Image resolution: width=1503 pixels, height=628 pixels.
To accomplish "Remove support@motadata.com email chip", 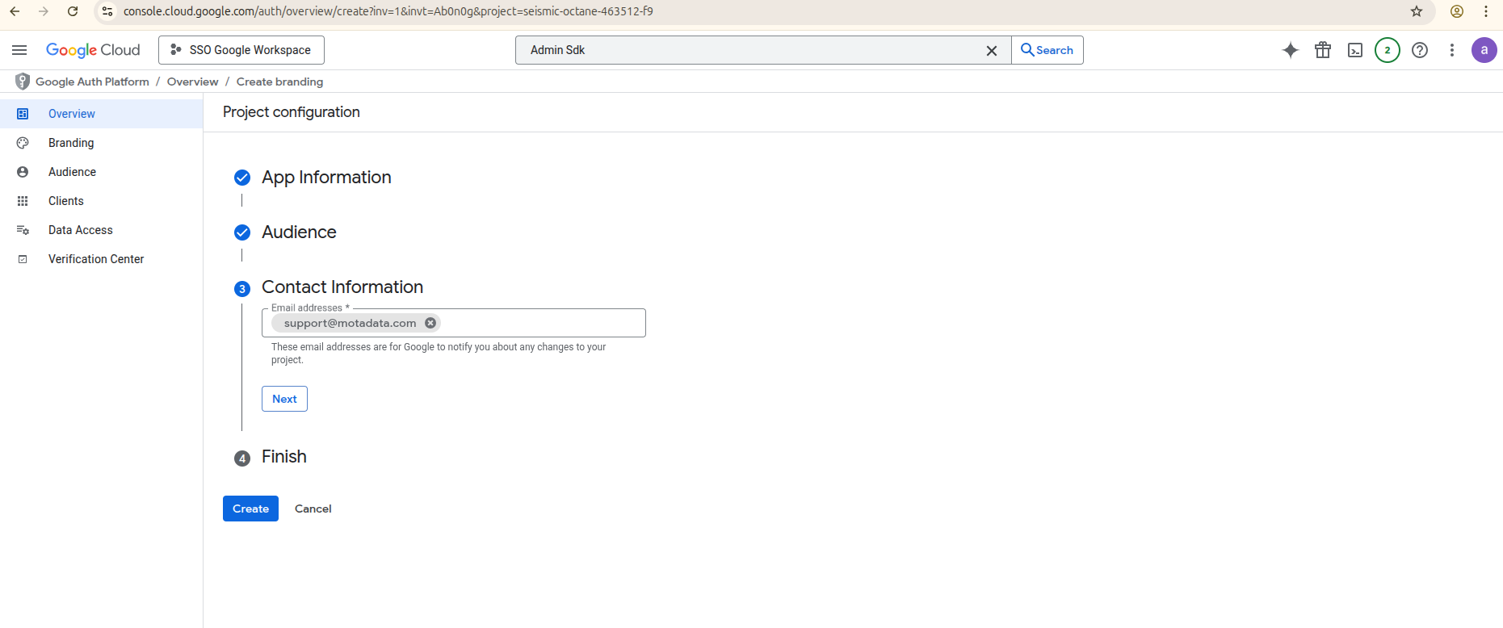I will [430, 323].
